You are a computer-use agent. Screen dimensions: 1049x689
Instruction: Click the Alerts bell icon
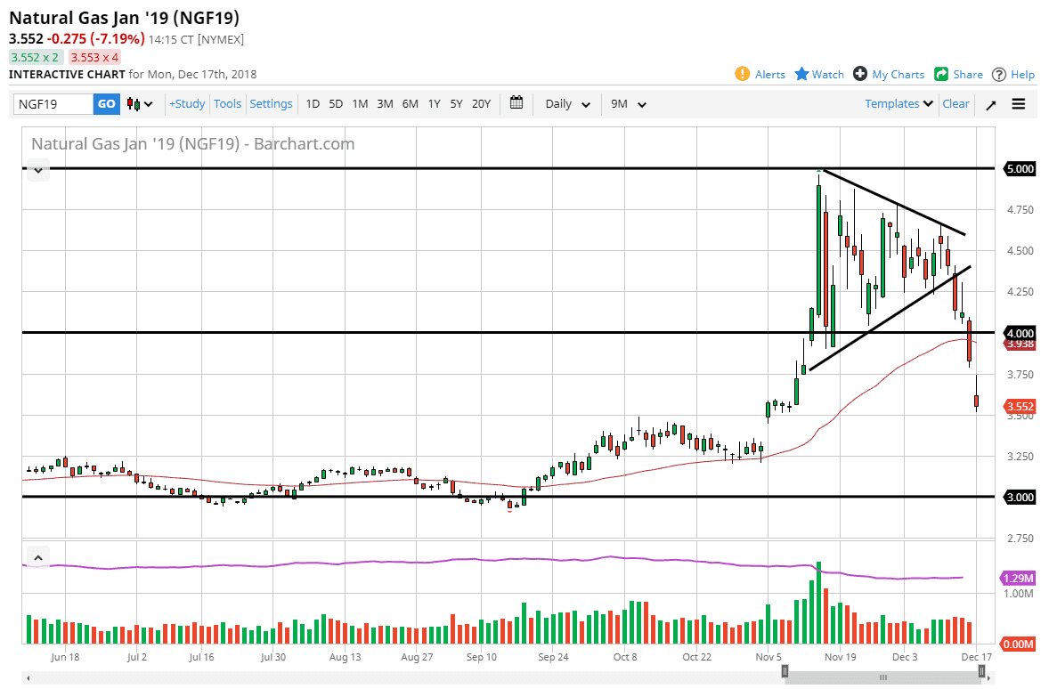point(743,74)
